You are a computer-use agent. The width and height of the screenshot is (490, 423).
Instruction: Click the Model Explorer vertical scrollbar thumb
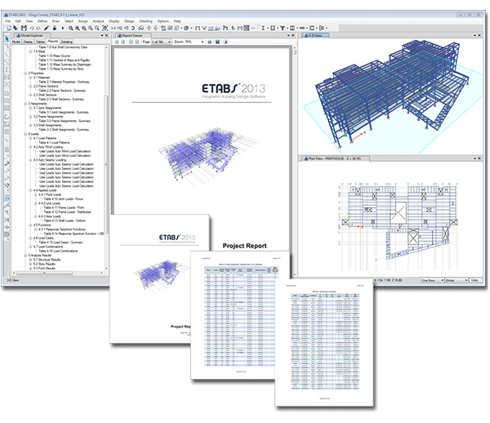click(106, 164)
